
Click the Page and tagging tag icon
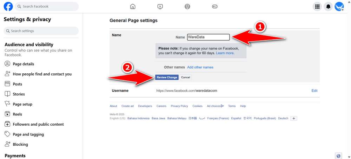[x=7, y=134]
